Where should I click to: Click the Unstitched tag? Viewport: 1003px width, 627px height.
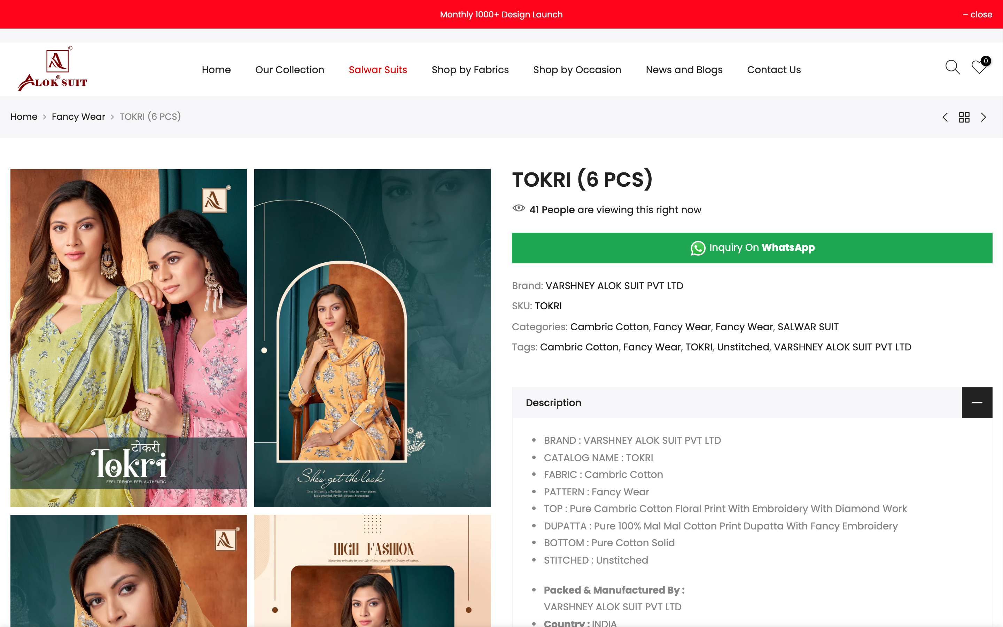point(743,347)
